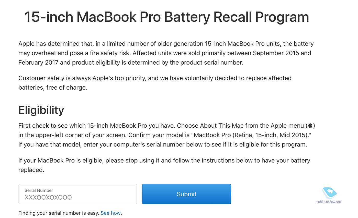This screenshot has height=218, width=358.
Task: Click the phrase "free of charge"
Action: (67, 88)
